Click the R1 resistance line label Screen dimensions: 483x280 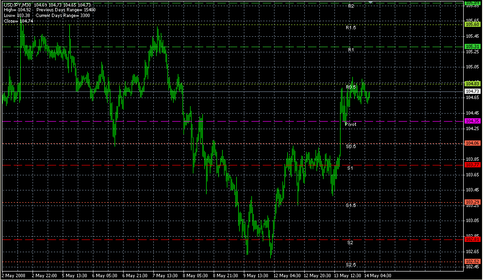point(350,49)
